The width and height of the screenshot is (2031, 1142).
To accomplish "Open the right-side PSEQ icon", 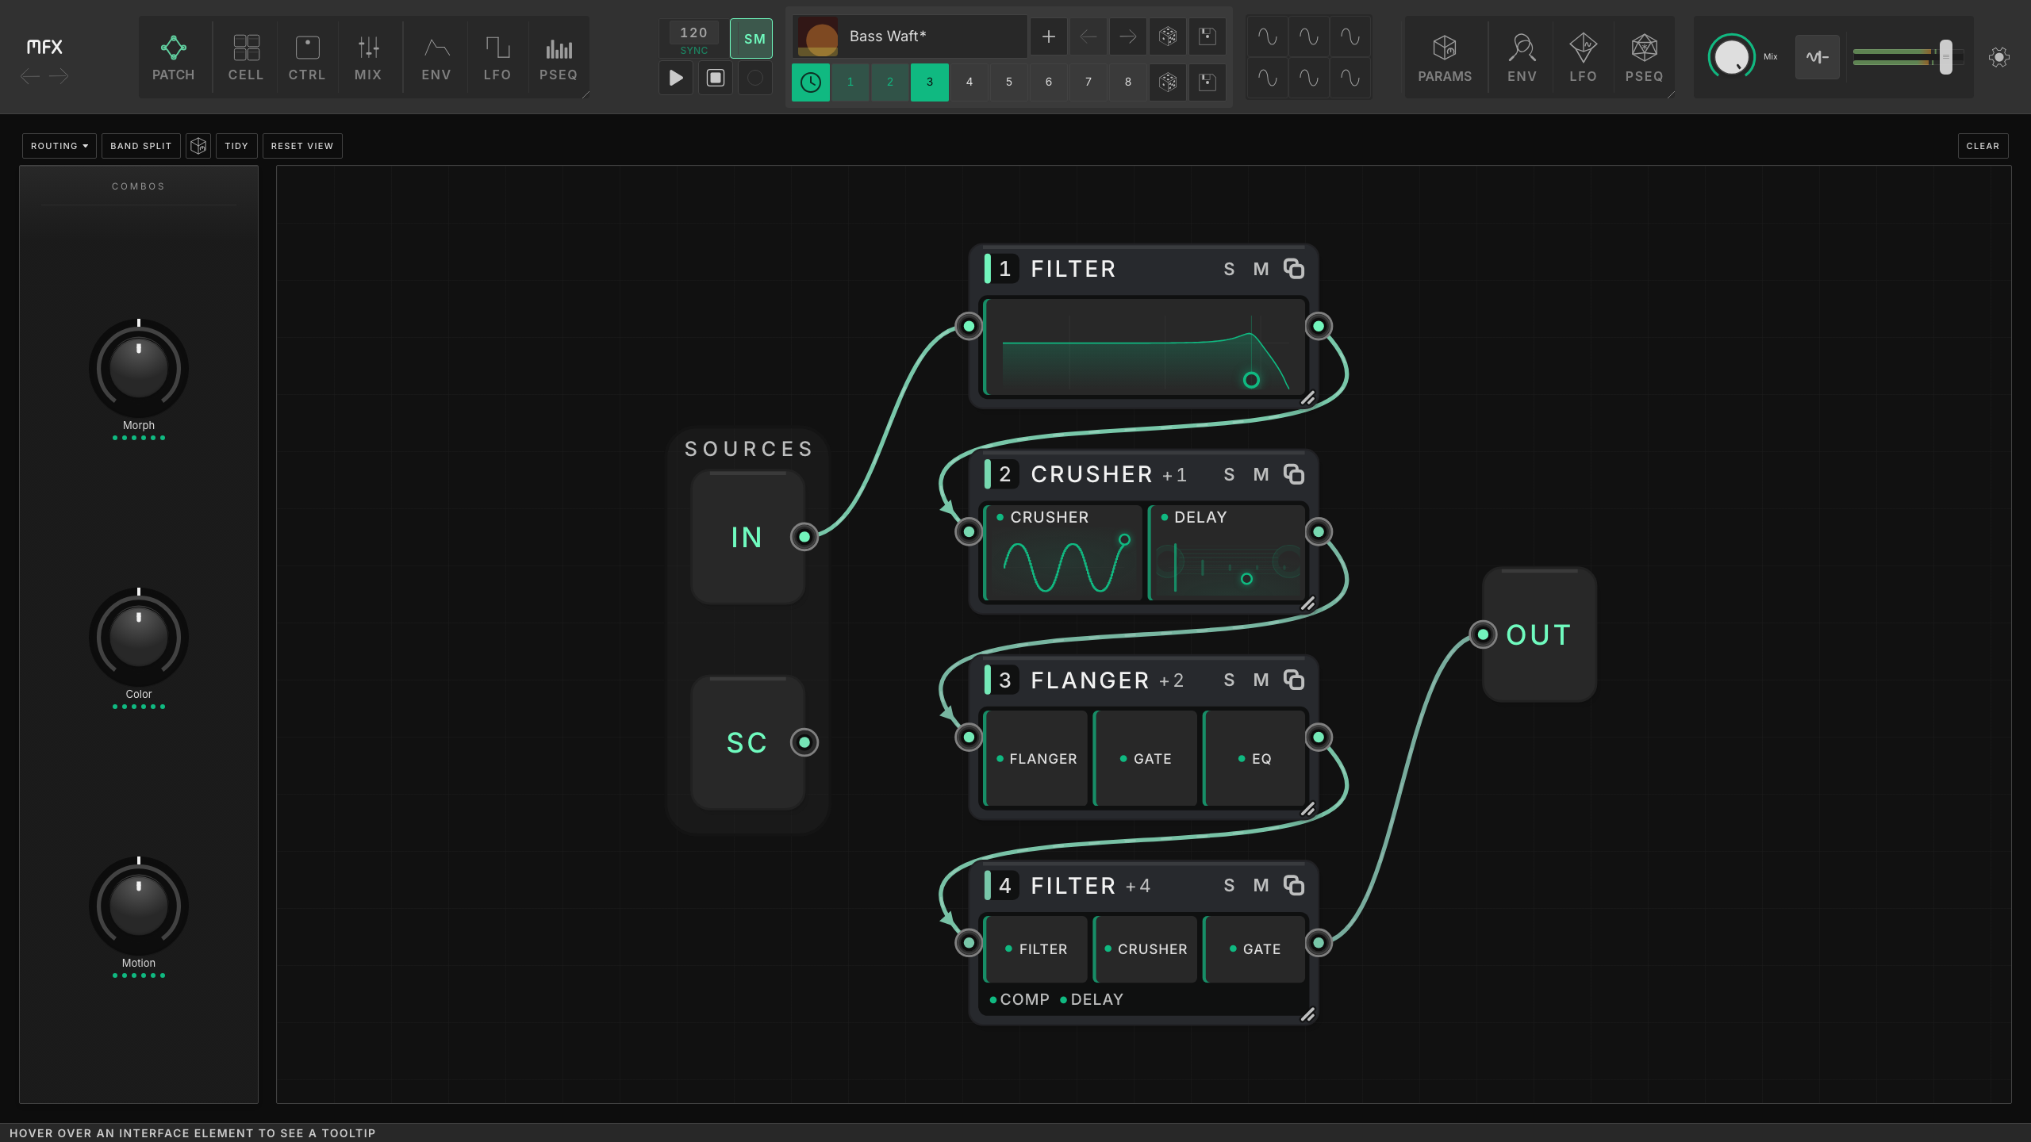I will [1644, 58].
